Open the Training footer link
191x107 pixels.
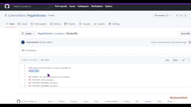coord(148,102)
